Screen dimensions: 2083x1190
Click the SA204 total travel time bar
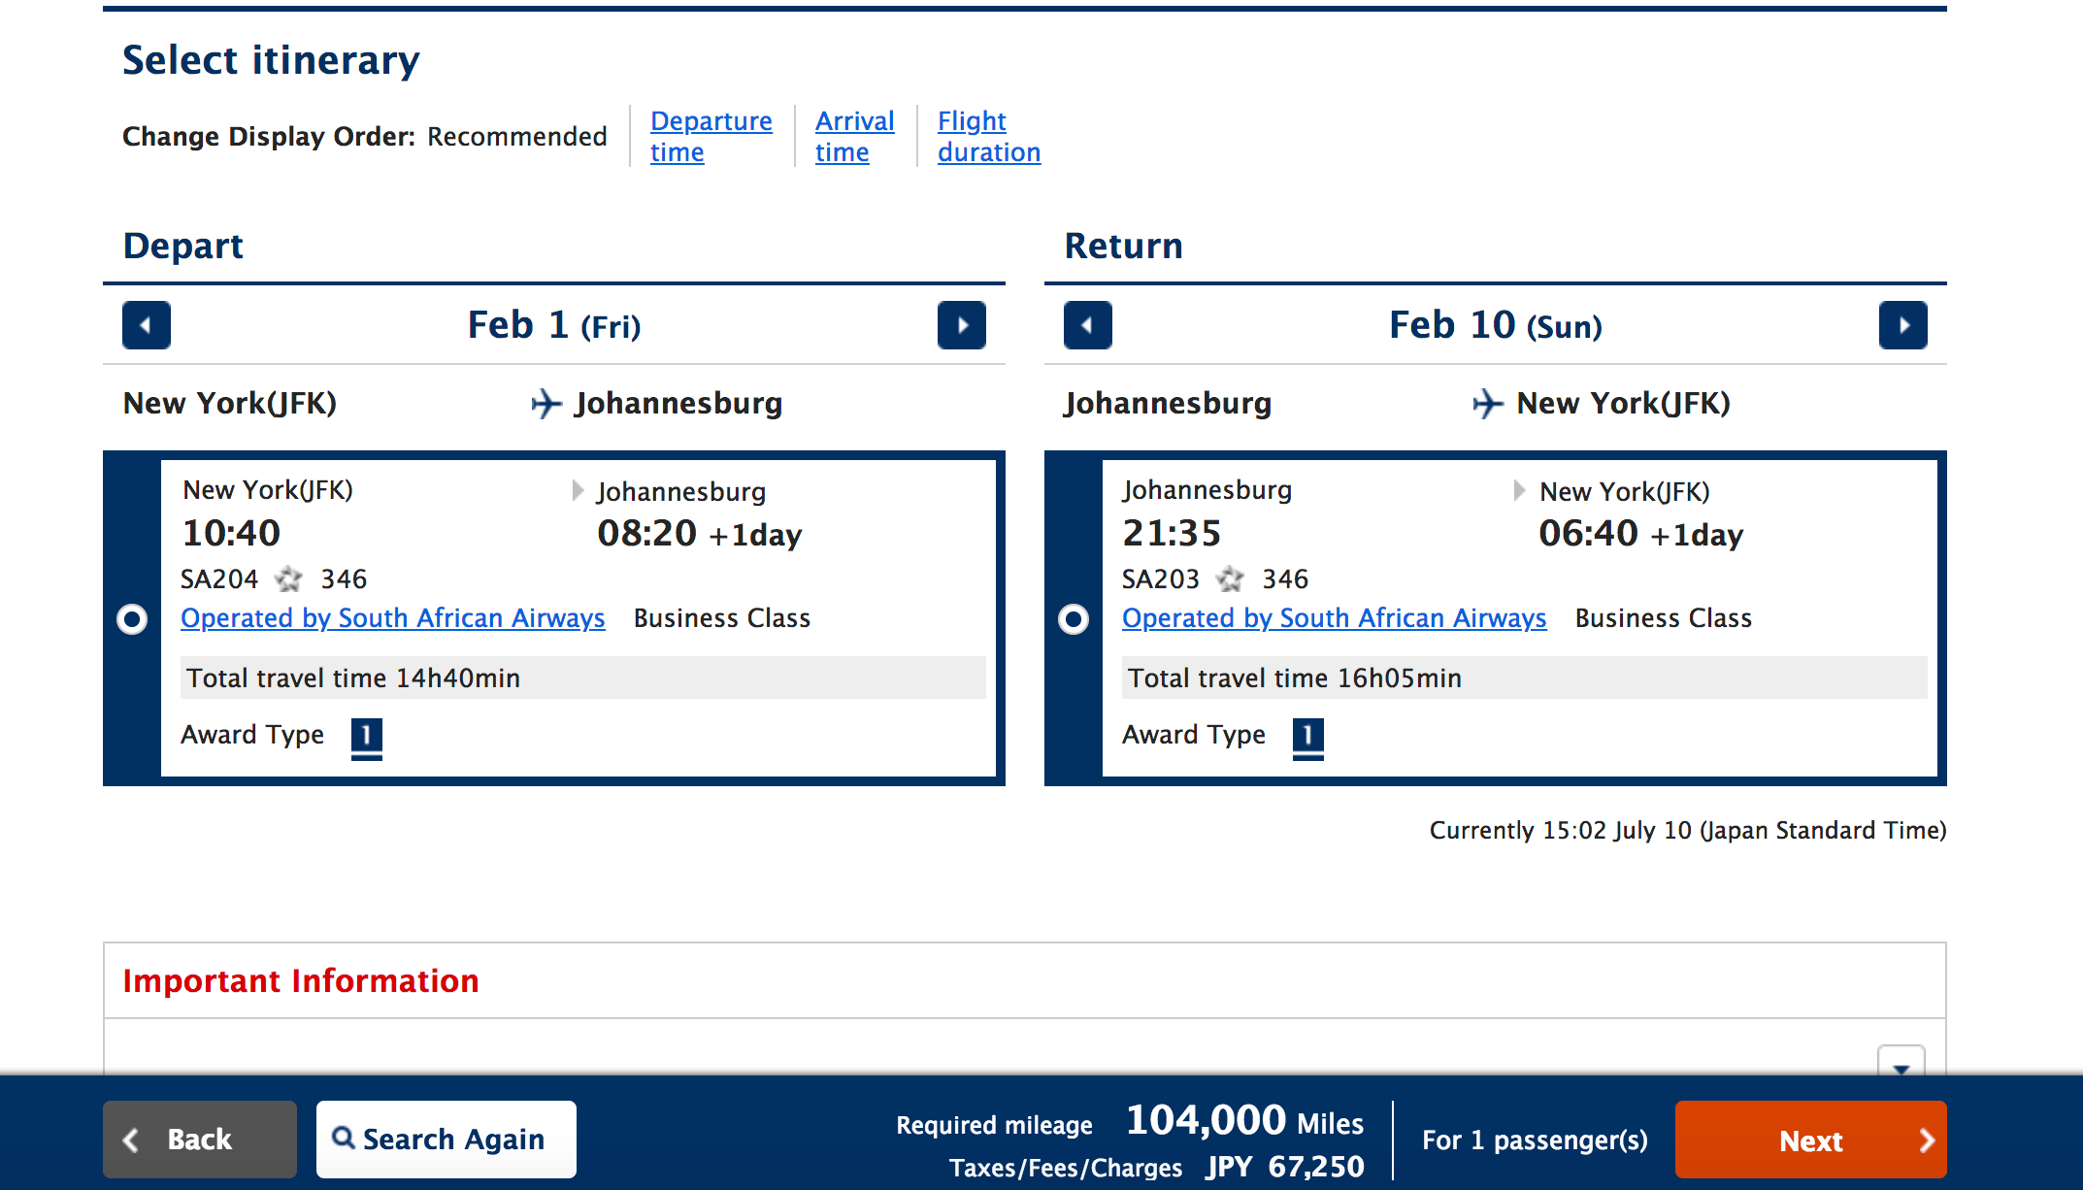click(x=582, y=678)
